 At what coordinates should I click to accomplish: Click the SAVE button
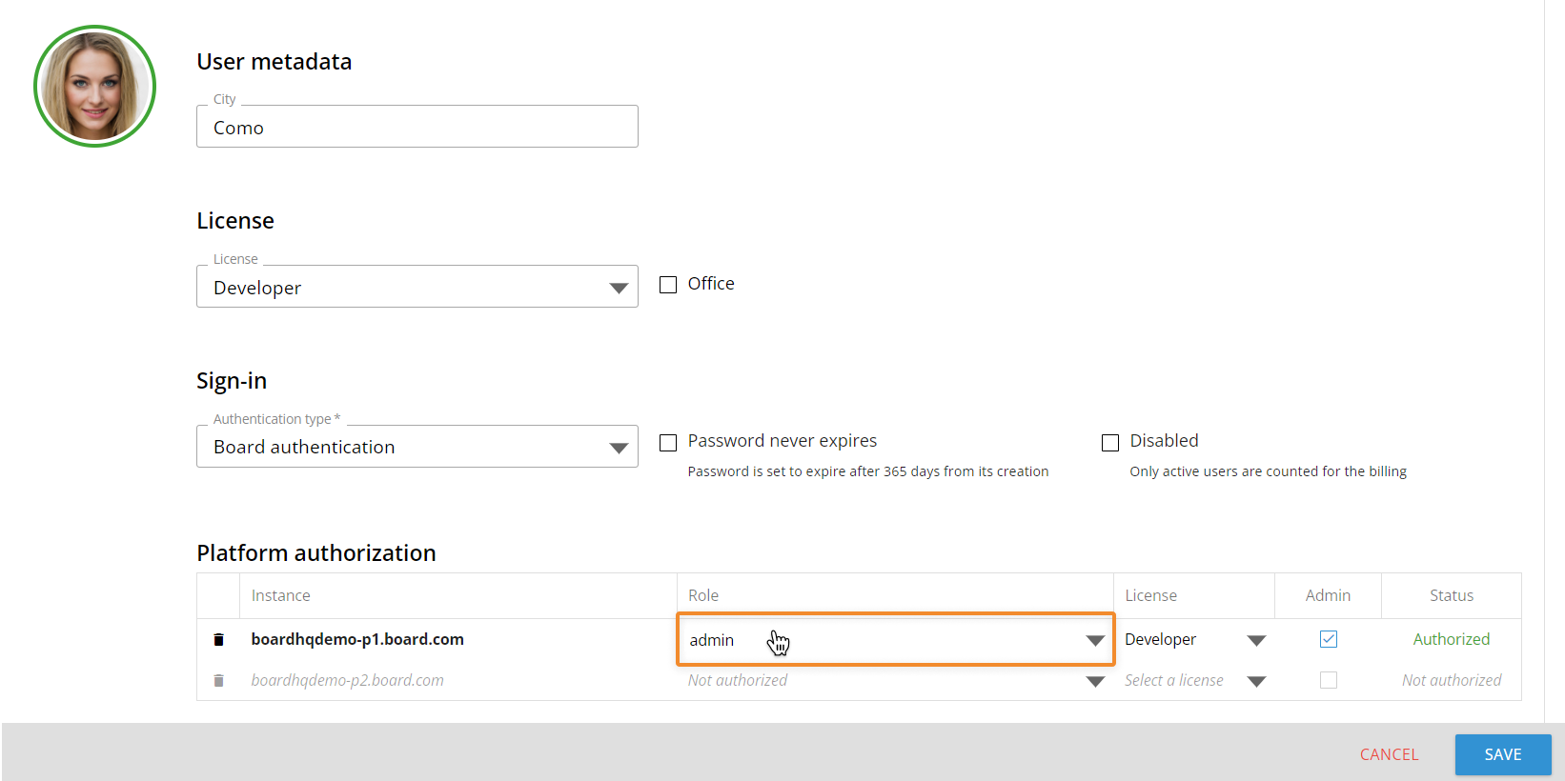1502,754
